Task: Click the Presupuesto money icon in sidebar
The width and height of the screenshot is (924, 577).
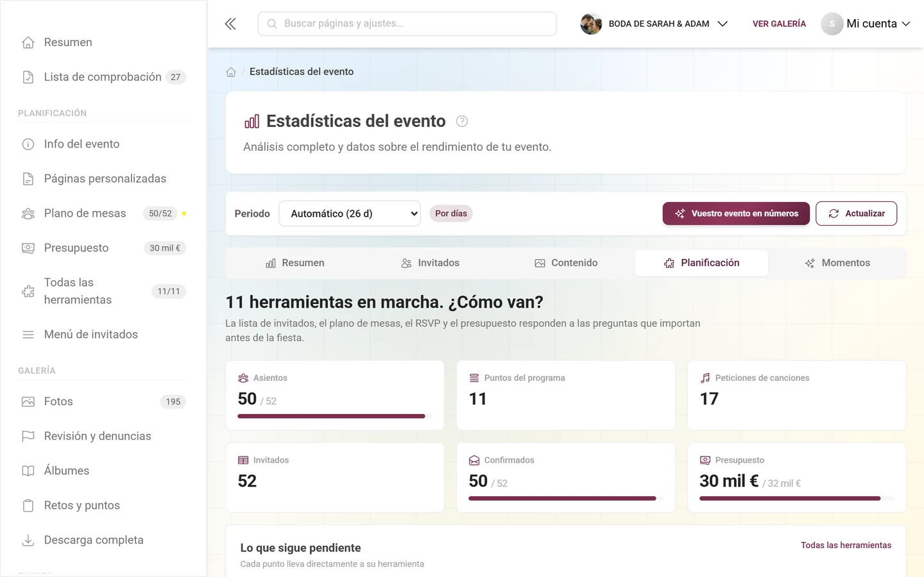Action: (28, 248)
